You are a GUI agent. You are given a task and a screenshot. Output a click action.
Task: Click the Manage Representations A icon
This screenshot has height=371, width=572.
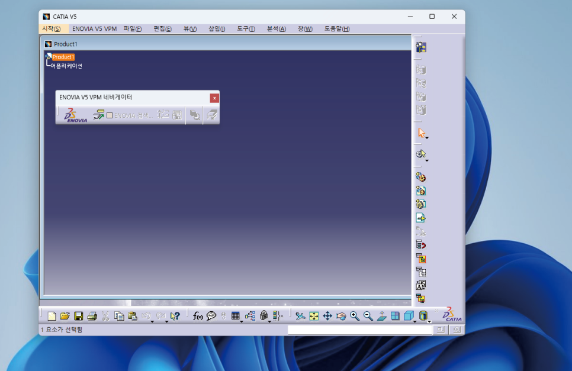tap(420, 285)
